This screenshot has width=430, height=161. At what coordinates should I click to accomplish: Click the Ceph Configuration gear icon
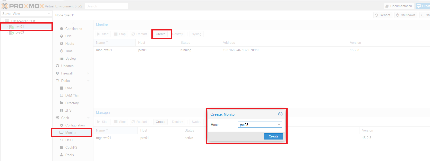[x=62, y=125]
